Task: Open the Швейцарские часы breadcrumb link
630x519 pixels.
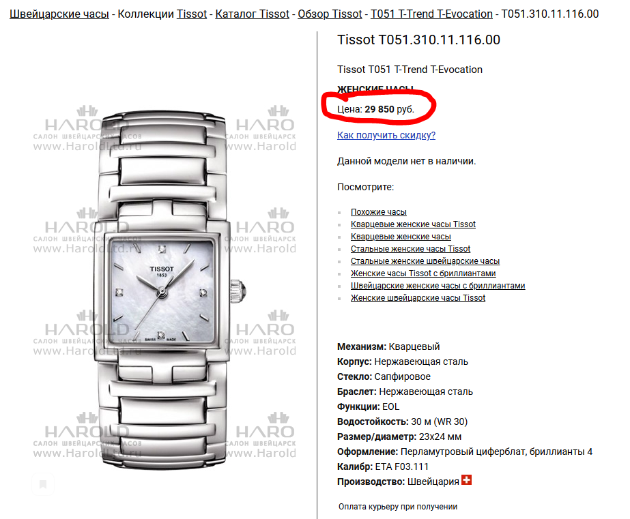Action: pyautogui.click(x=59, y=14)
